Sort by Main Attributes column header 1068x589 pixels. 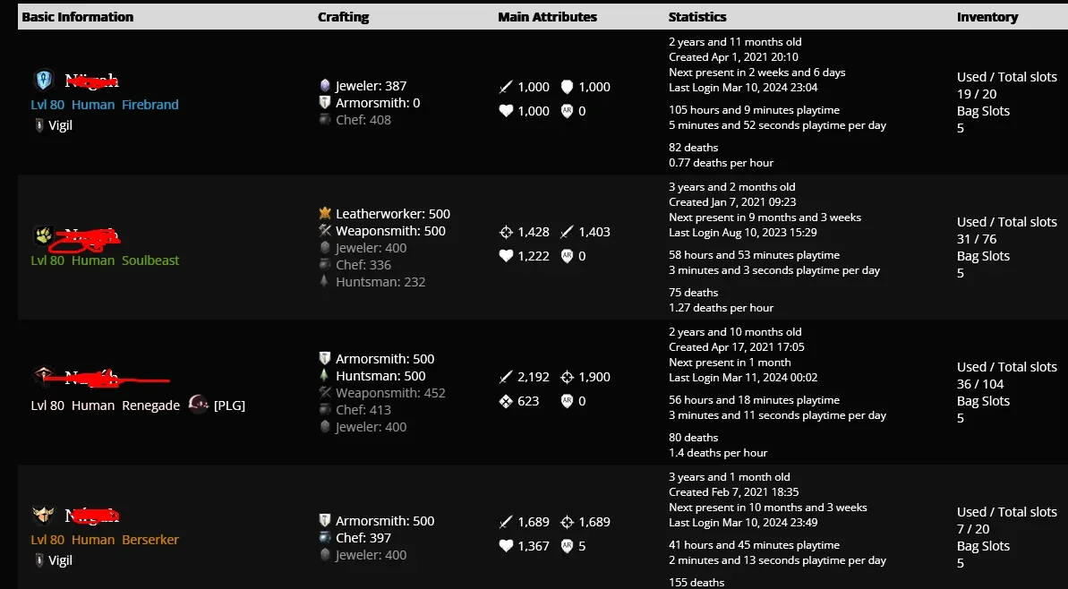coord(548,17)
